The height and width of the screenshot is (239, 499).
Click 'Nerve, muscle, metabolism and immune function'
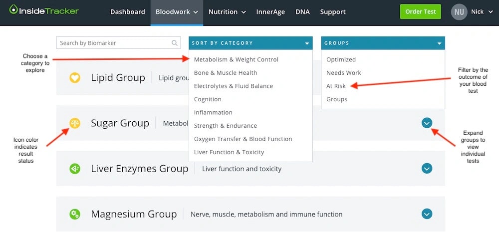(266, 215)
